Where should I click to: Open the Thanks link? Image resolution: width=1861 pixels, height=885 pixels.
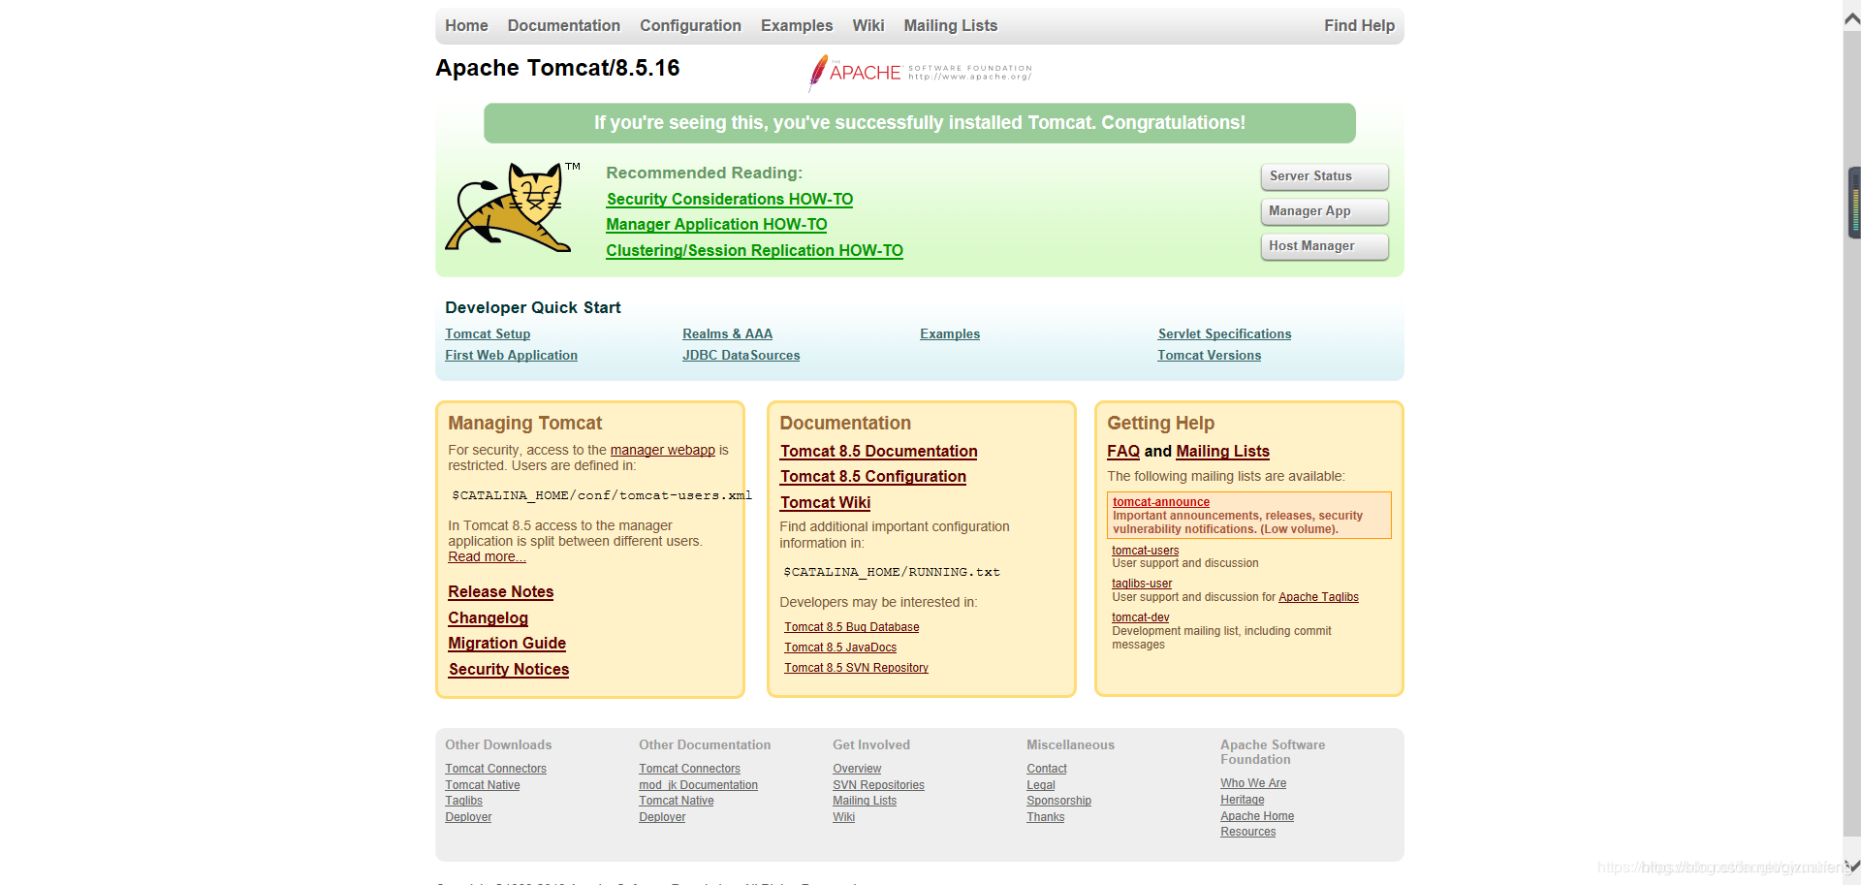[1045, 817]
